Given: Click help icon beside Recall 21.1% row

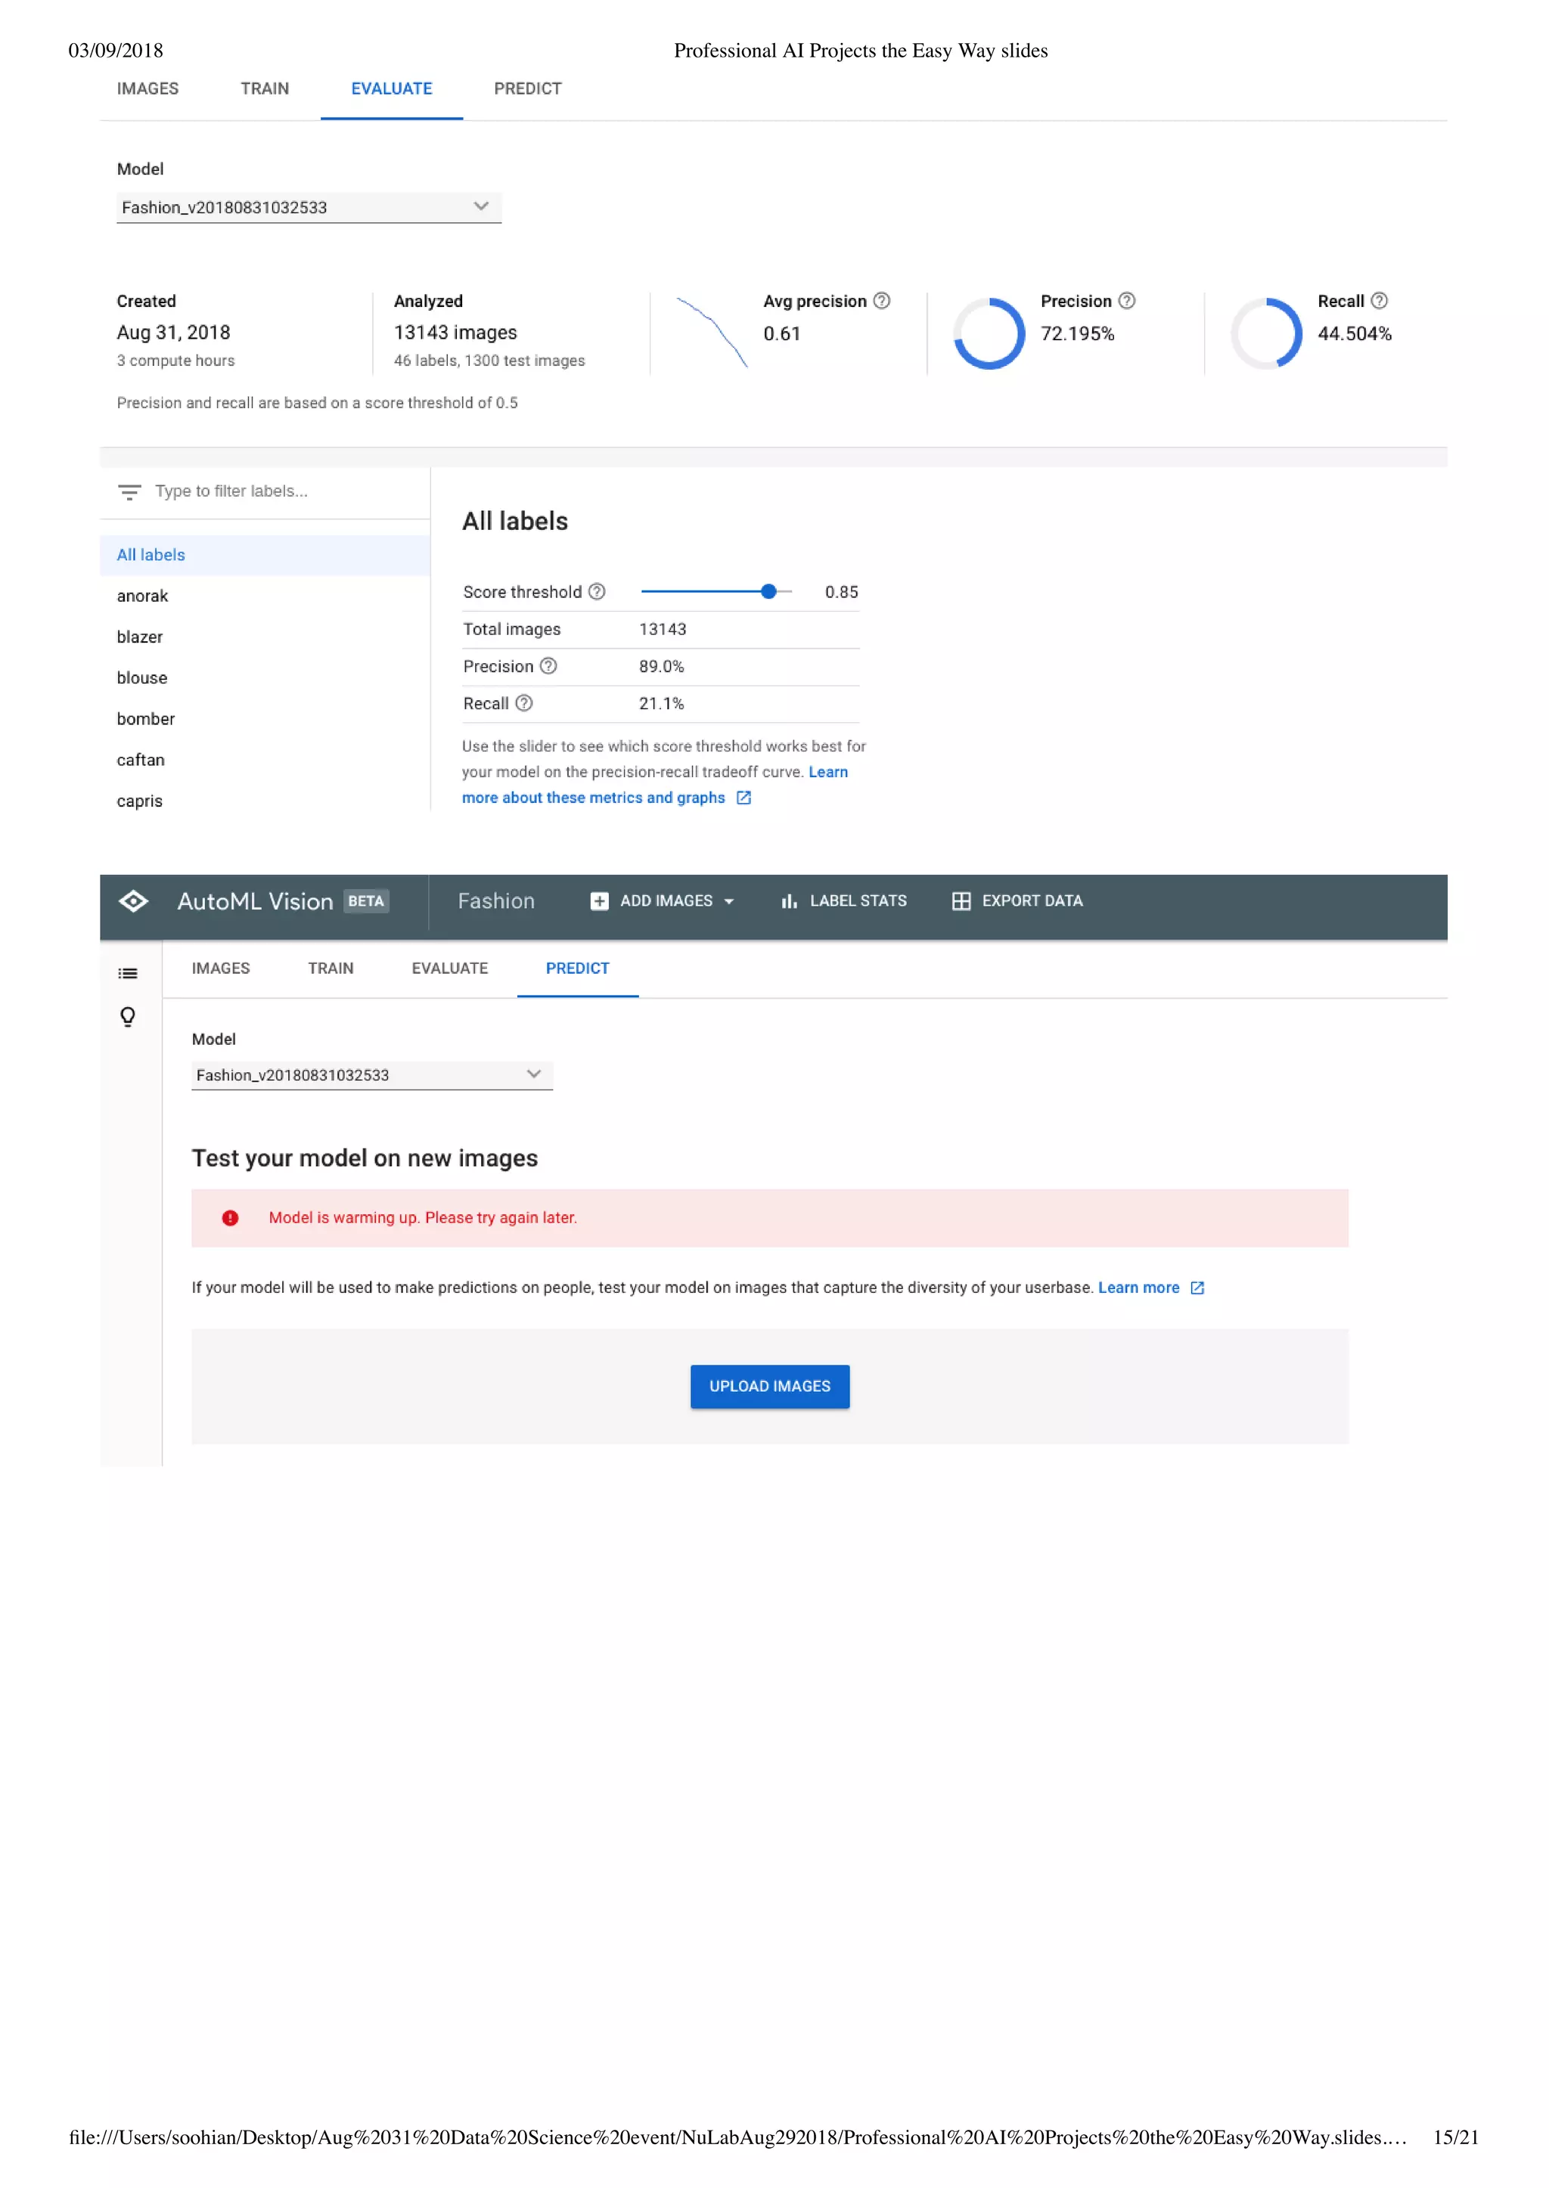Looking at the screenshot, I should 523,702.
